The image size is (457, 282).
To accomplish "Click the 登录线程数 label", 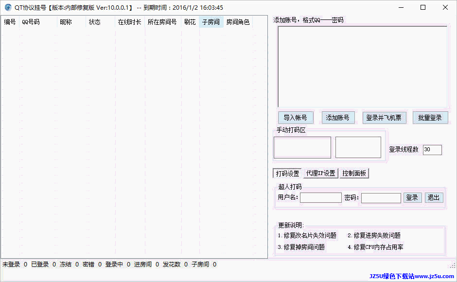I will tap(404, 150).
